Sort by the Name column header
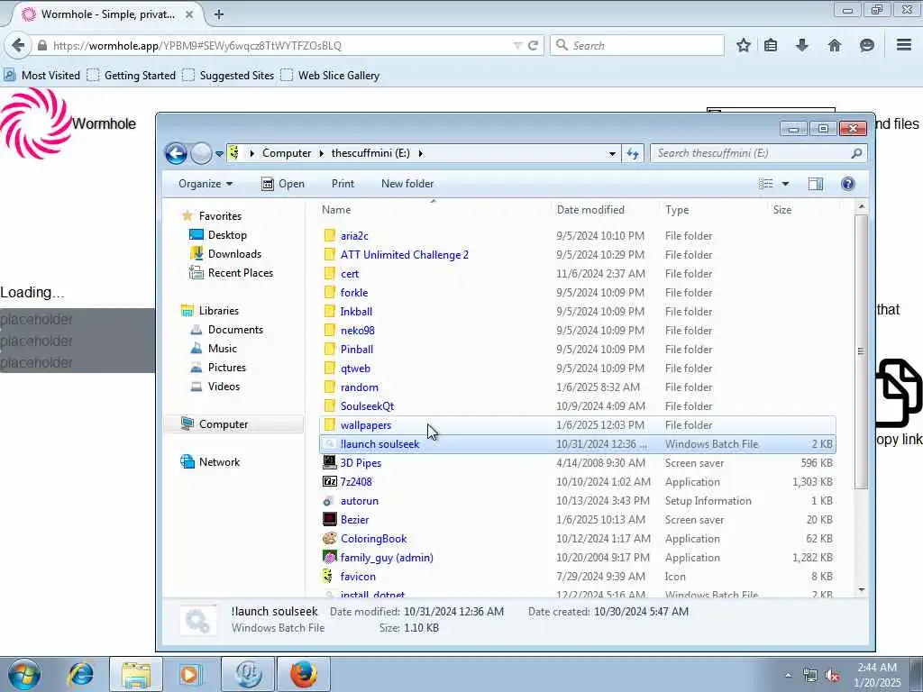The image size is (923, 692). coord(434,209)
